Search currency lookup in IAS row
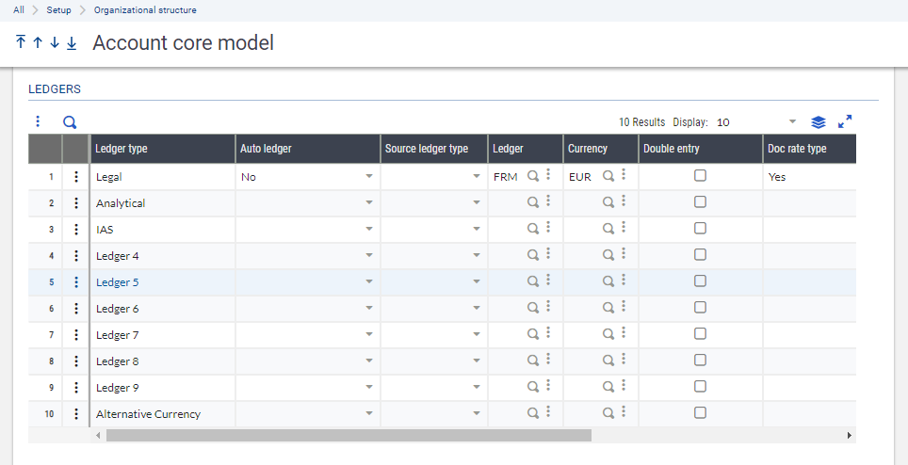The width and height of the screenshot is (908, 465). 608,229
